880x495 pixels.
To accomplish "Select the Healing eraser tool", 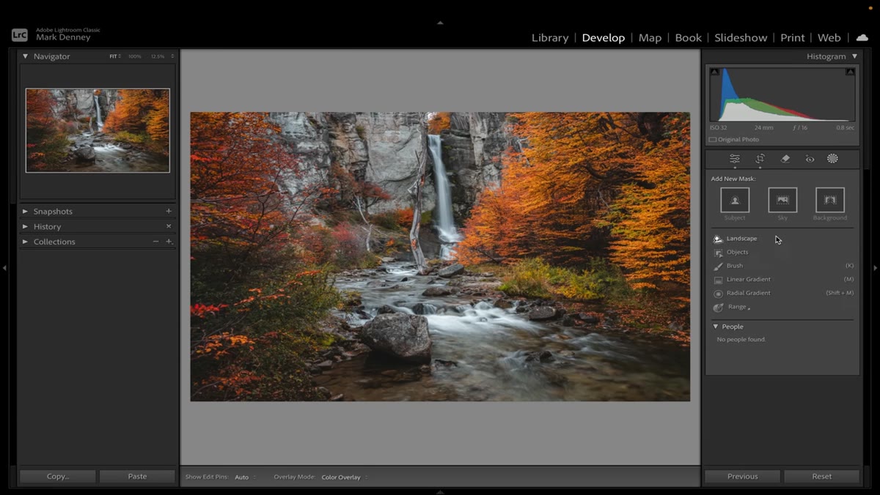I will (785, 158).
